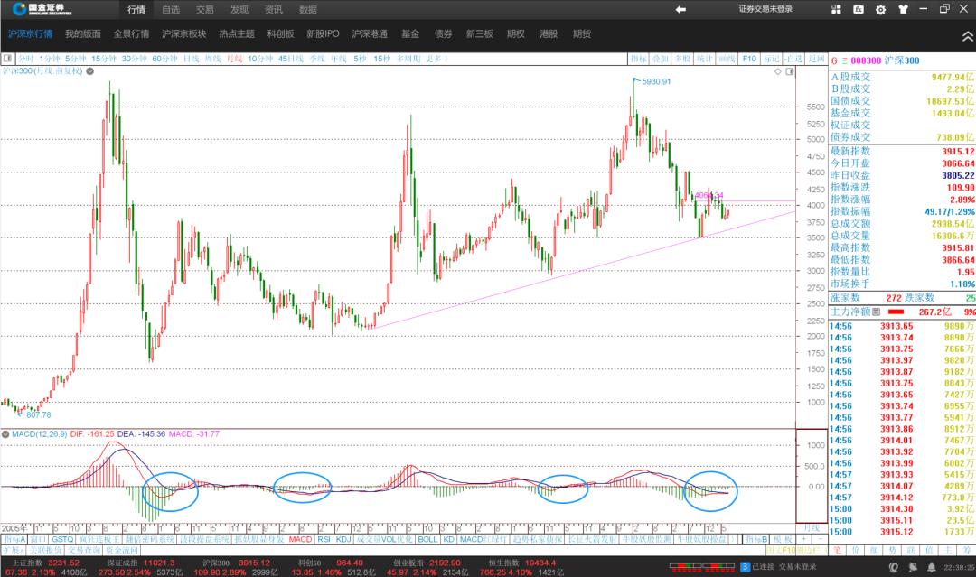The width and height of the screenshot is (976, 577).
Task: Open the settings gear icon
Action: [880, 10]
